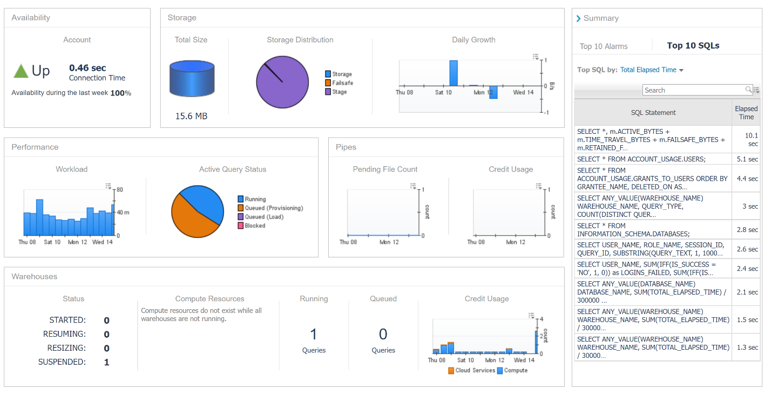Toggle Running legend in Active Query Status

[x=252, y=199]
